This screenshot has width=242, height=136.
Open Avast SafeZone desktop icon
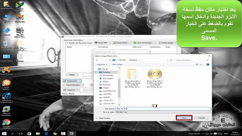coord(6,85)
